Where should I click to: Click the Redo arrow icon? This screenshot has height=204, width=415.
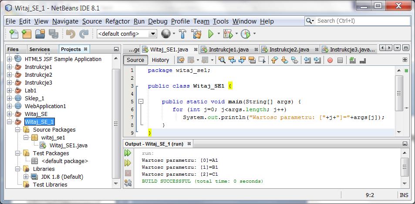click(x=84, y=34)
